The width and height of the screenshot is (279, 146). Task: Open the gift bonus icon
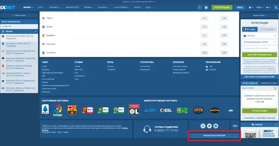click(206, 7)
